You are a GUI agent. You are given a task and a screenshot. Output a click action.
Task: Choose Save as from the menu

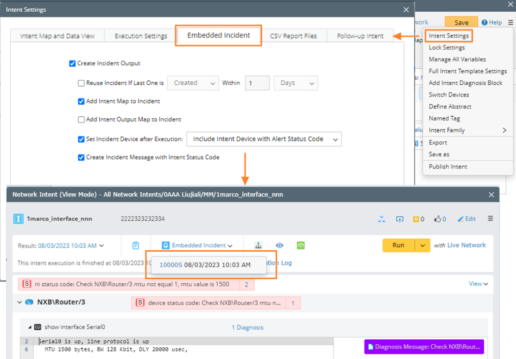coord(439,154)
